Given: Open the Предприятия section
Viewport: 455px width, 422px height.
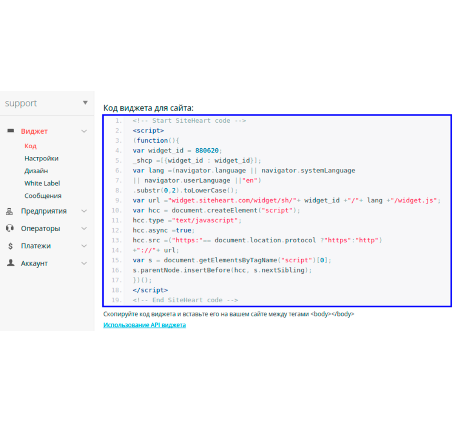Looking at the screenshot, I should pos(44,211).
